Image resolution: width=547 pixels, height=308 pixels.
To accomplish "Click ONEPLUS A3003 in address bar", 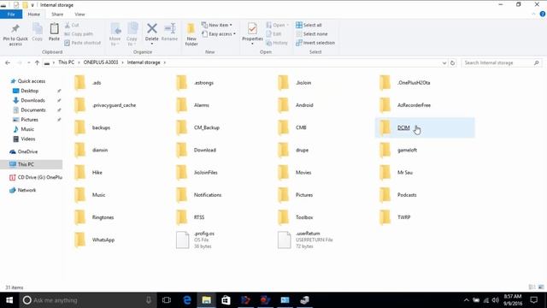I will tap(101, 62).
